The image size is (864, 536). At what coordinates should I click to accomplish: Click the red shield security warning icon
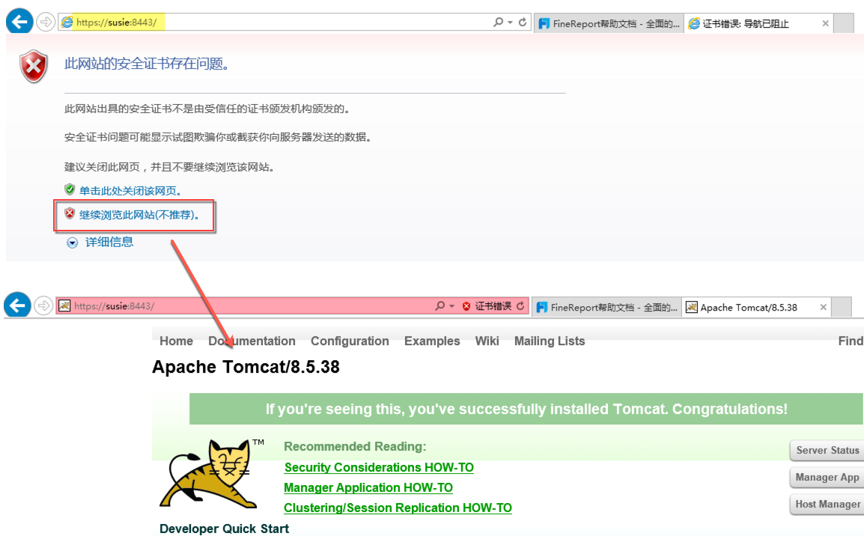coord(34,67)
